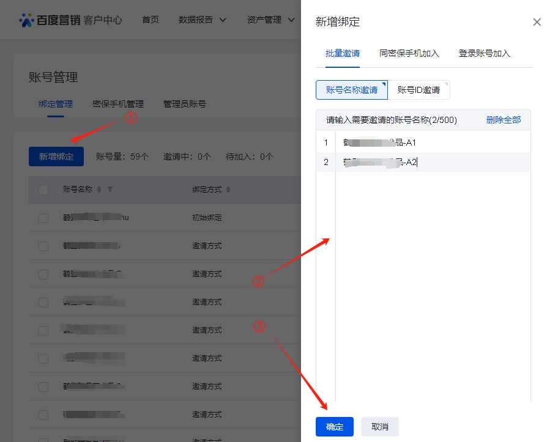547x442 pixels.
Task: Click the 确定 button
Action: point(334,427)
